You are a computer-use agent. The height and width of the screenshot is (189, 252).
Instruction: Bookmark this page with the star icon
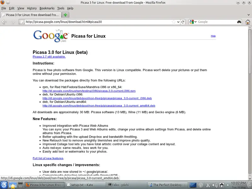(x=174, y=22)
